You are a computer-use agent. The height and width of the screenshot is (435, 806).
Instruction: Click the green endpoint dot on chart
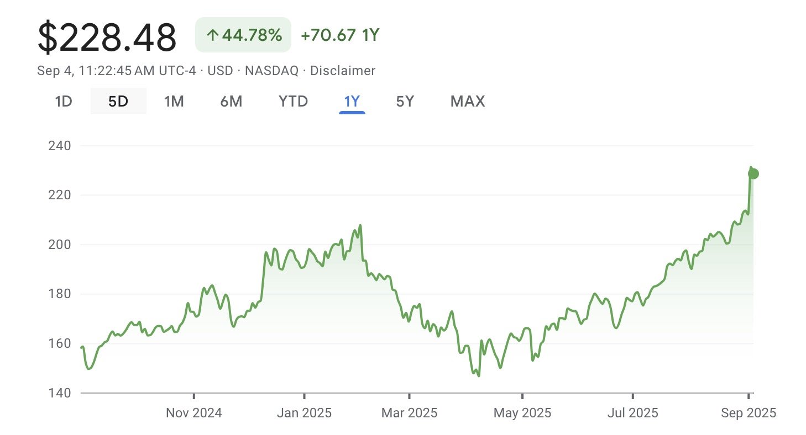pyautogui.click(x=753, y=173)
